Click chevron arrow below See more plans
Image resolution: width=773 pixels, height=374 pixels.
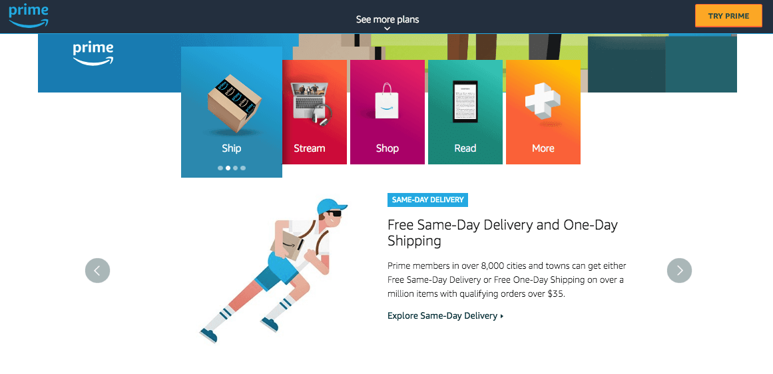click(387, 29)
